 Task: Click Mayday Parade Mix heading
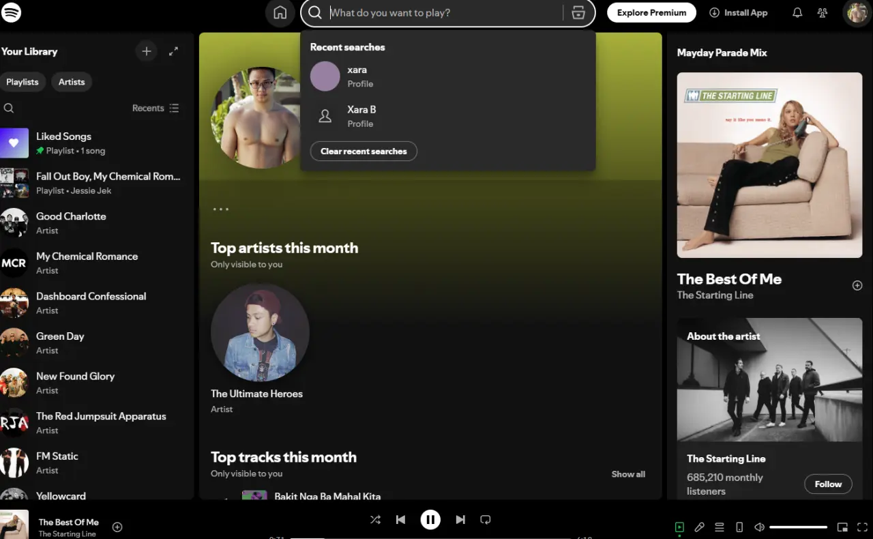point(722,53)
